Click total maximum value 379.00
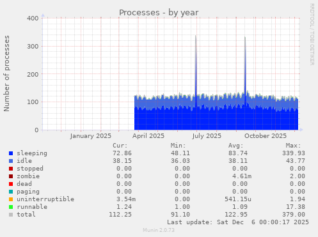The height and width of the screenshot is (237, 318). (x=294, y=215)
